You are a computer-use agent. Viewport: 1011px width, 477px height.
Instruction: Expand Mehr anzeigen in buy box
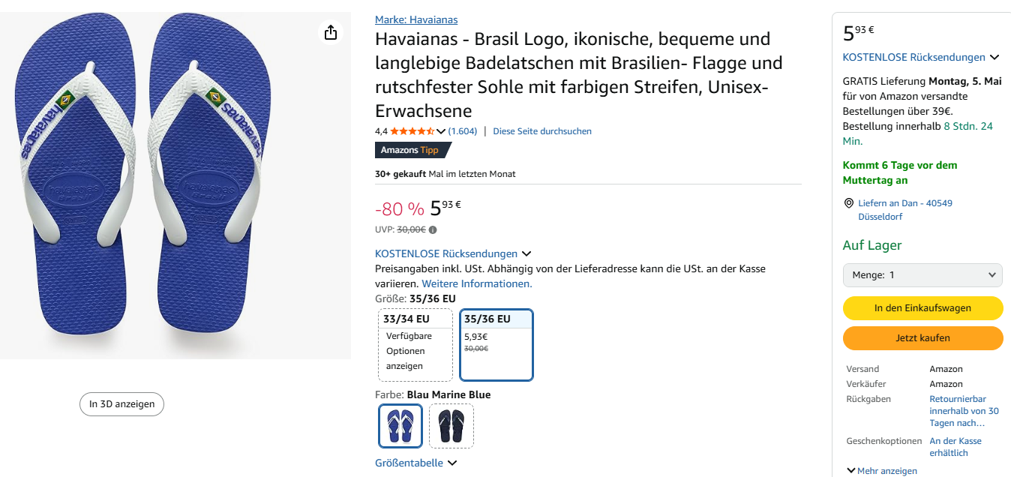(x=881, y=471)
